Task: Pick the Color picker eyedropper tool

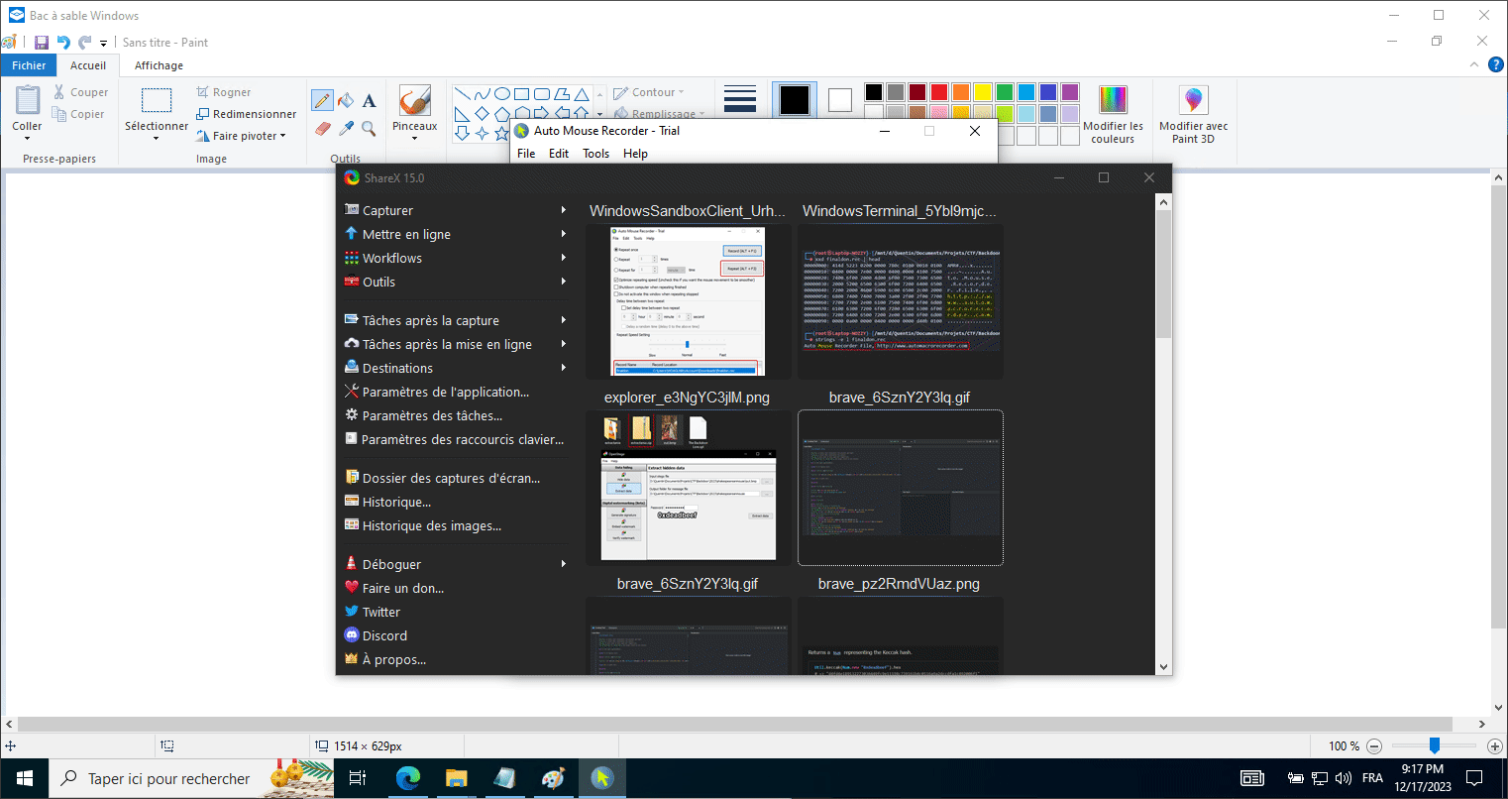Action: pos(346,128)
